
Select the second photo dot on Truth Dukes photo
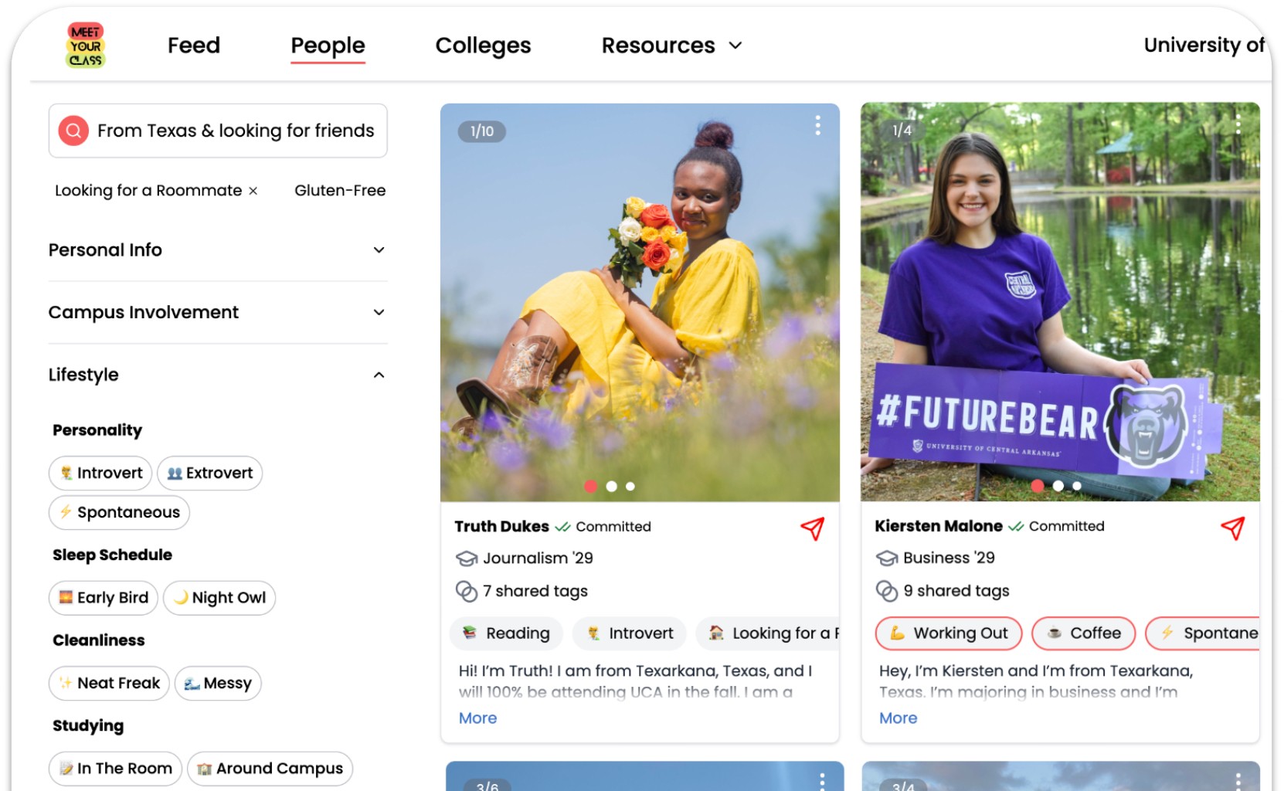(612, 487)
